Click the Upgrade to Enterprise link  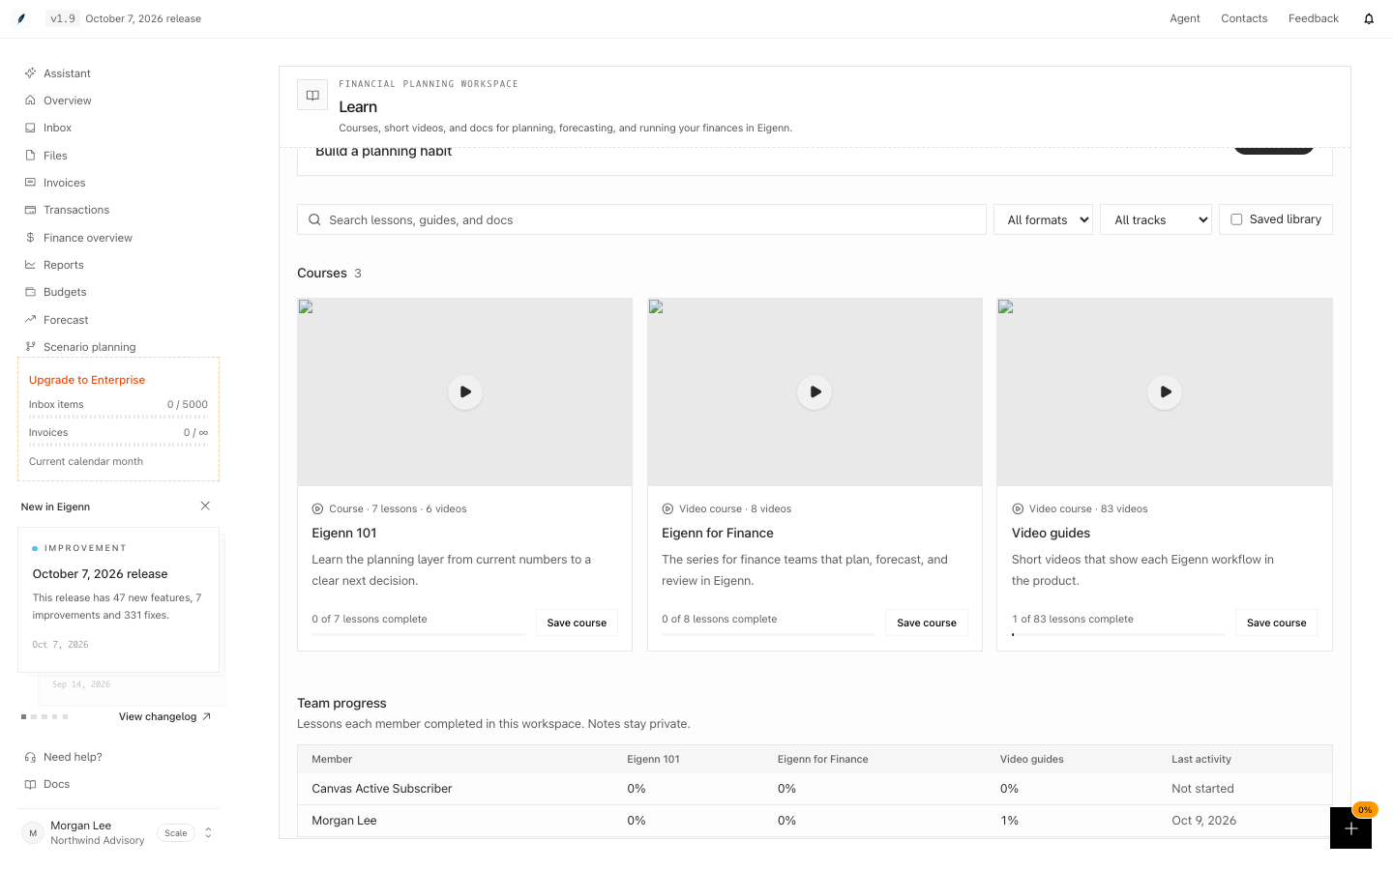pyautogui.click(x=87, y=380)
